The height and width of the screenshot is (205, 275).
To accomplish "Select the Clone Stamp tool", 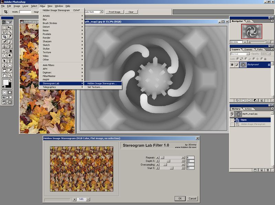I will [x=4, y=47].
